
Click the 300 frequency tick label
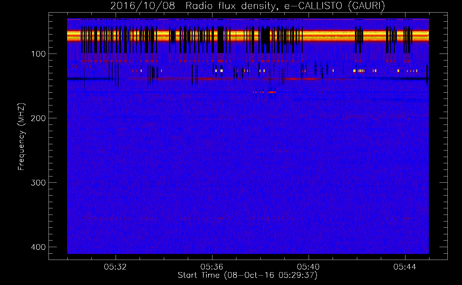pyautogui.click(x=38, y=183)
